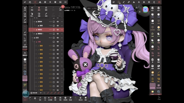Open the Painting brush menu

coord(129,2)
